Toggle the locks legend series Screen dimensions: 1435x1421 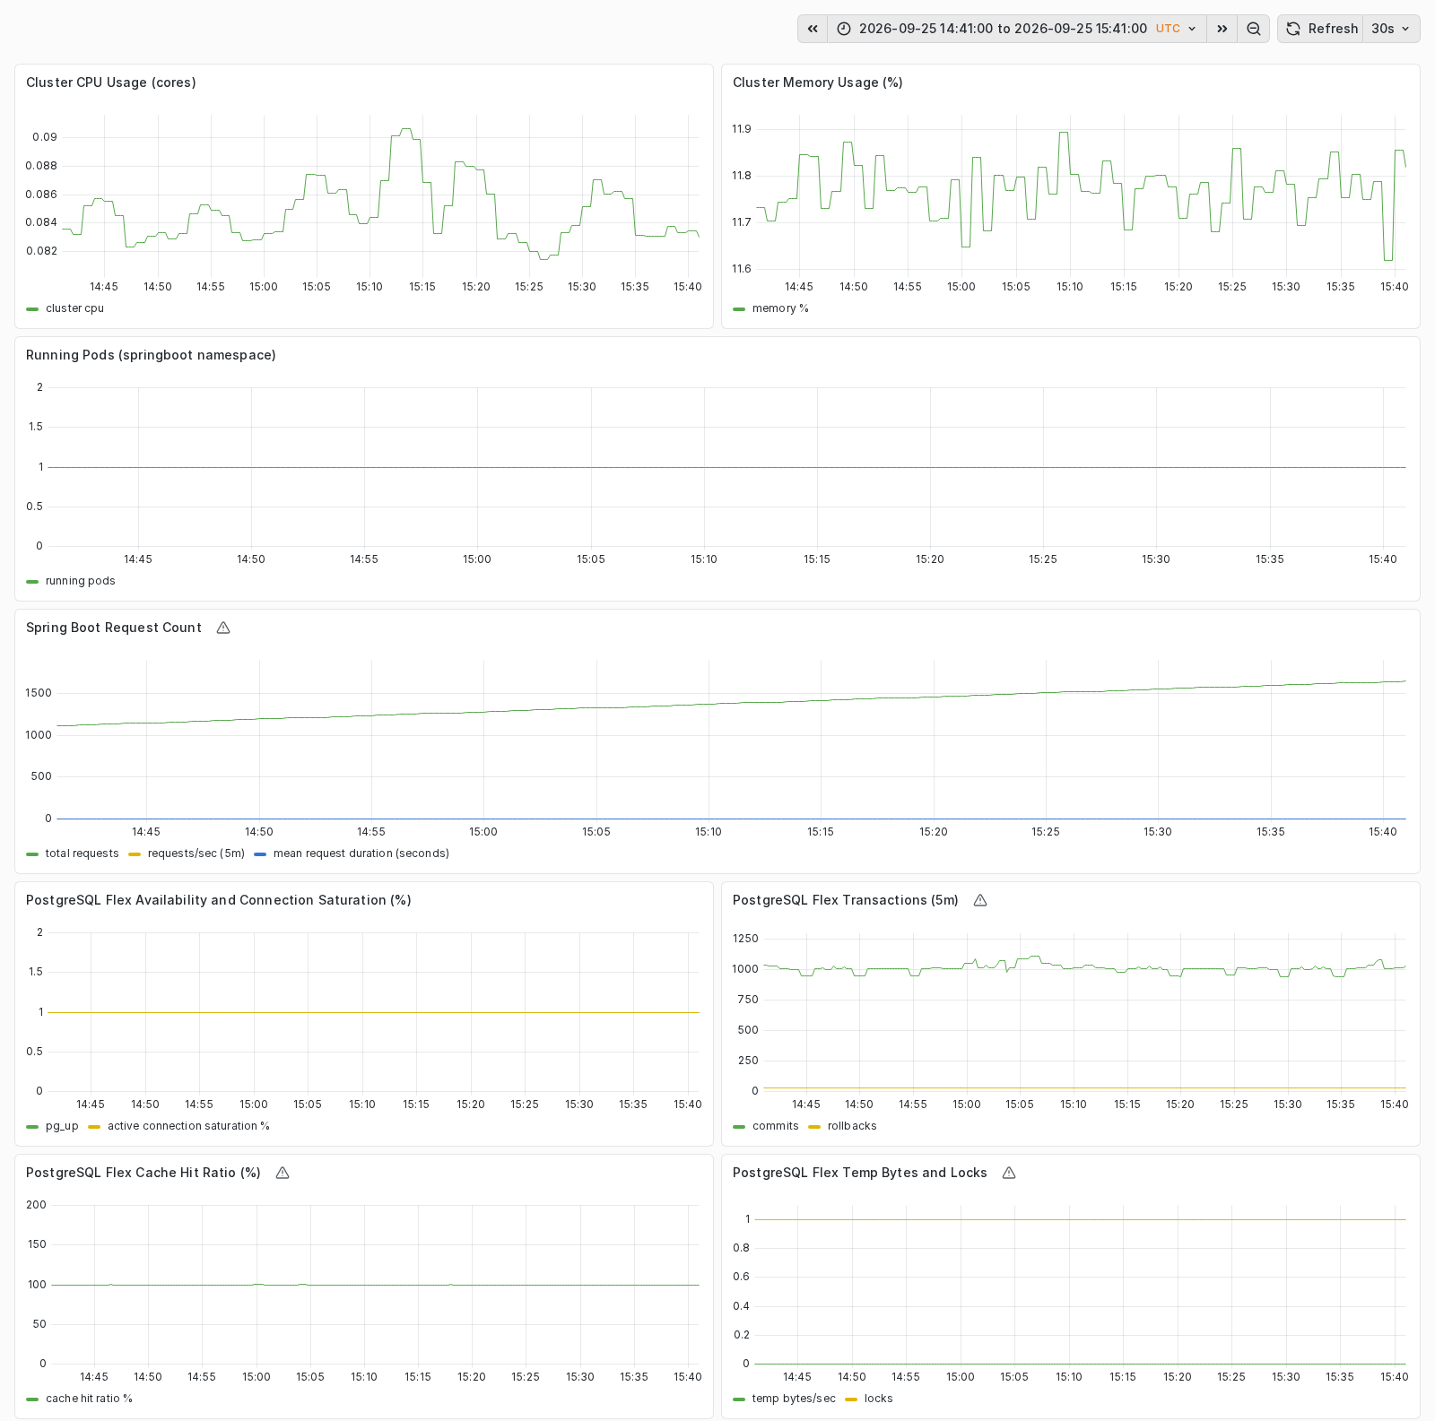coord(878,1399)
